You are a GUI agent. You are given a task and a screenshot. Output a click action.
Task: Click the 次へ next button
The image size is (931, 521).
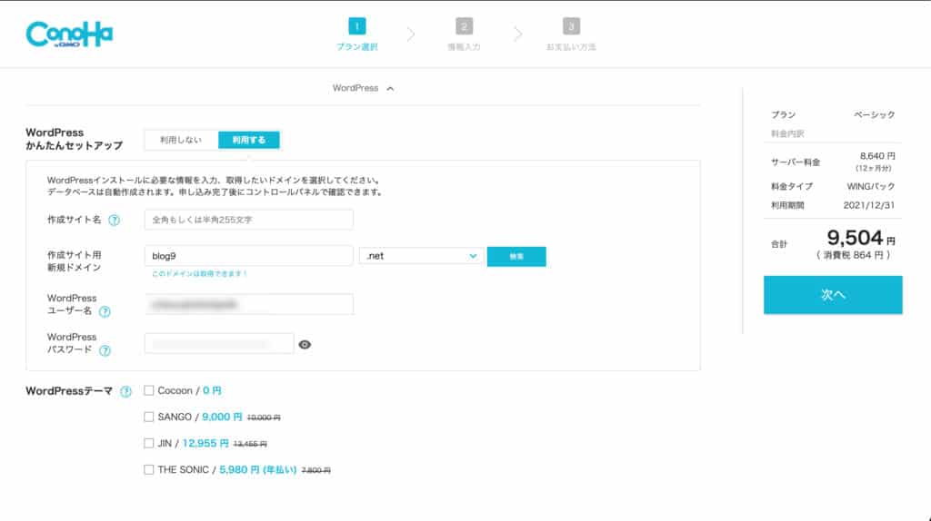833,295
